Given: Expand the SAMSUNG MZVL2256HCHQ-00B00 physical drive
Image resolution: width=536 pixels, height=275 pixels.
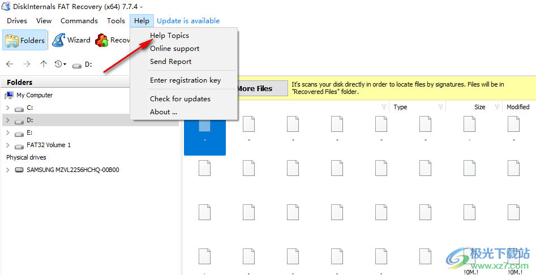Looking at the screenshot, I should pyautogui.click(x=8, y=170).
